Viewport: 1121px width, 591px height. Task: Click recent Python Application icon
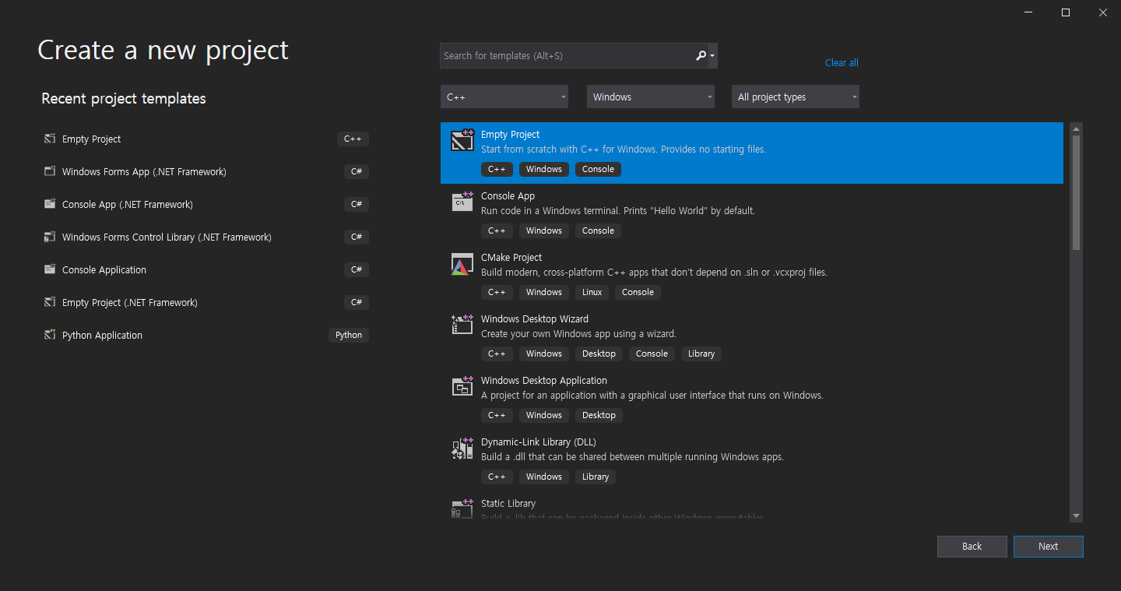(x=50, y=335)
